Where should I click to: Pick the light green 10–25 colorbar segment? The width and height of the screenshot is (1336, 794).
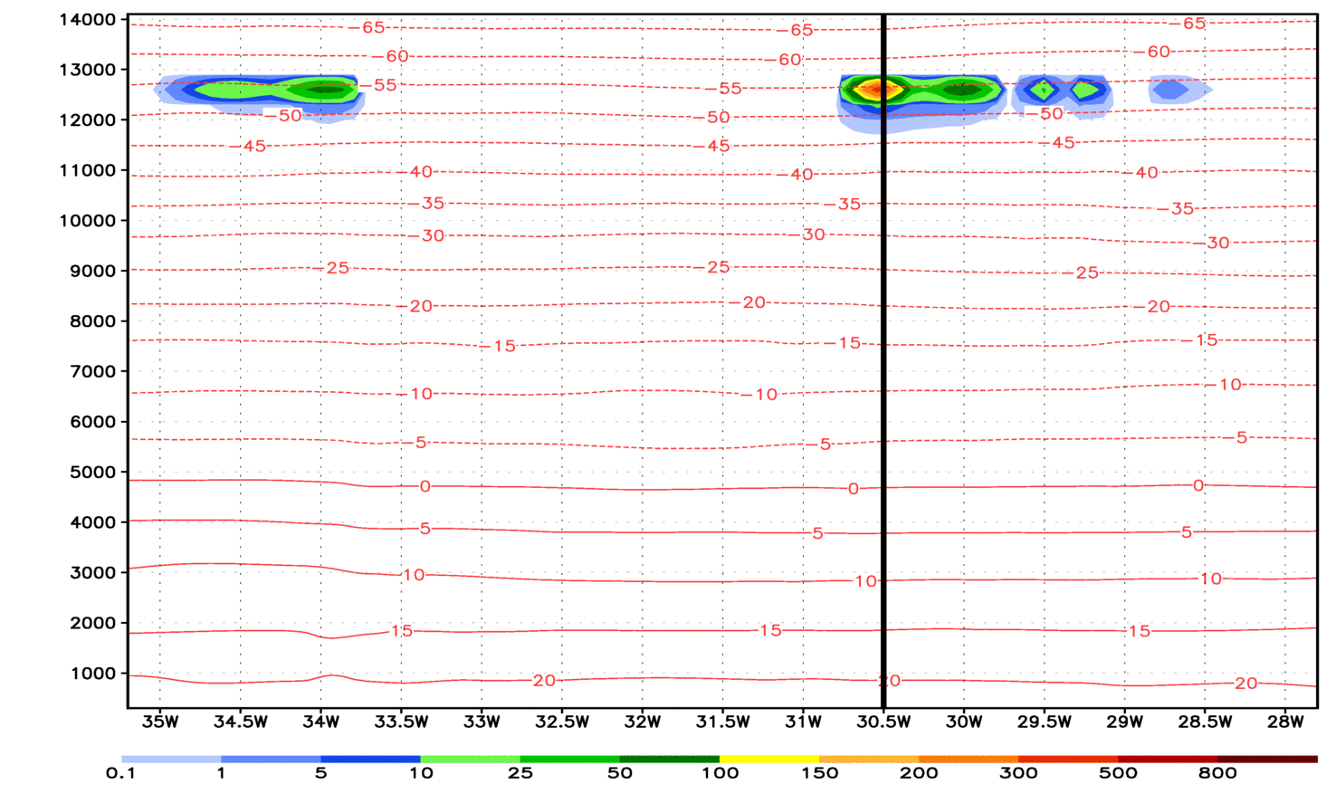470,759
